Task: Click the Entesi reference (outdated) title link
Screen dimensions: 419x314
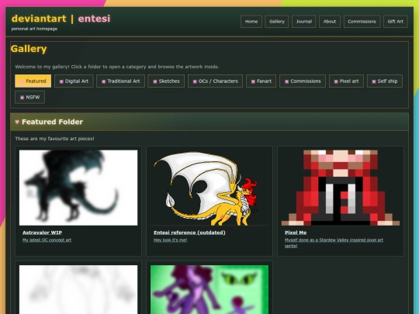Action: (189, 233)
